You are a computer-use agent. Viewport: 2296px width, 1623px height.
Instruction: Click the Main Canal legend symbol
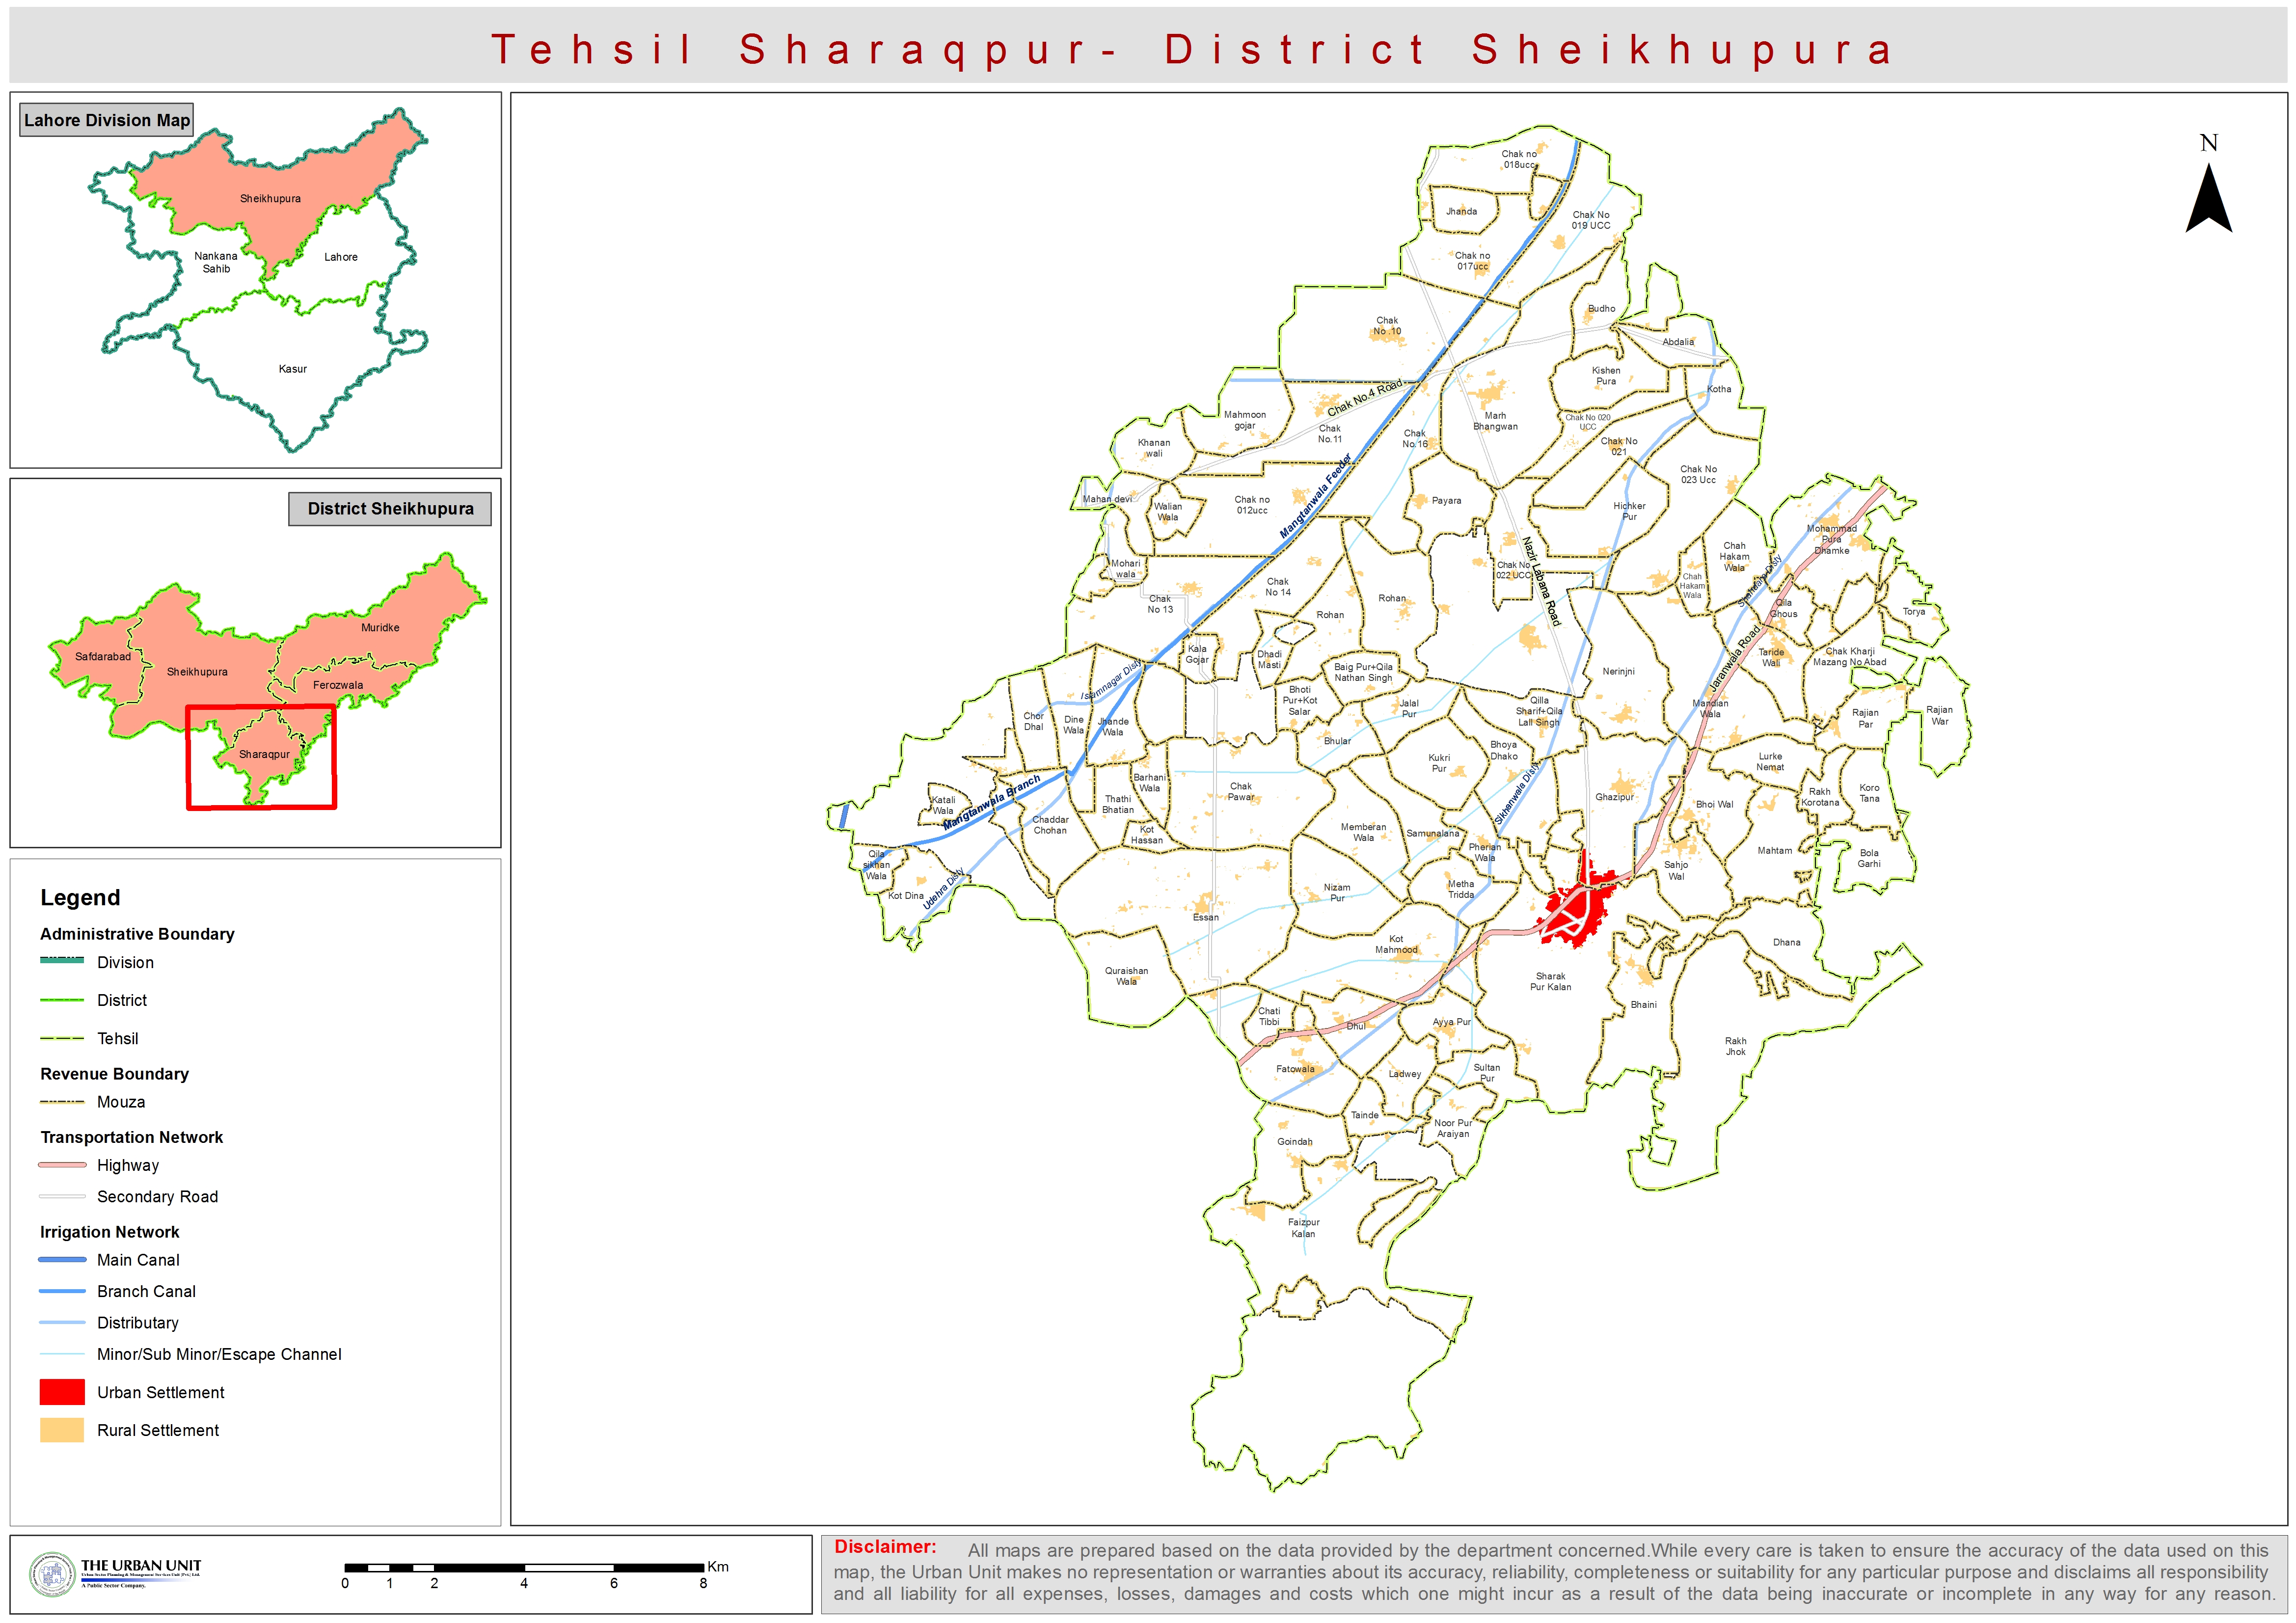62,1260
